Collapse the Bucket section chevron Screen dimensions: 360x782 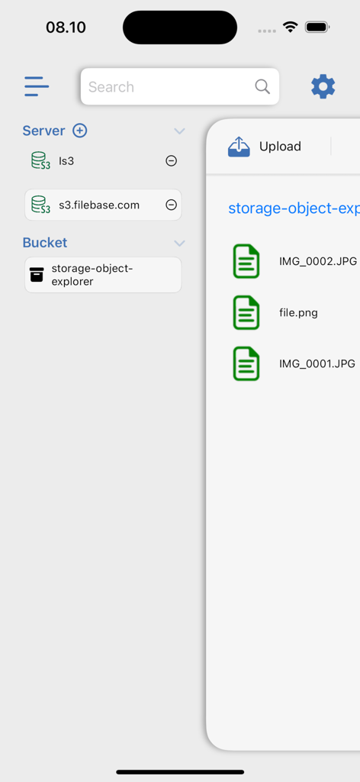[179, 244]
